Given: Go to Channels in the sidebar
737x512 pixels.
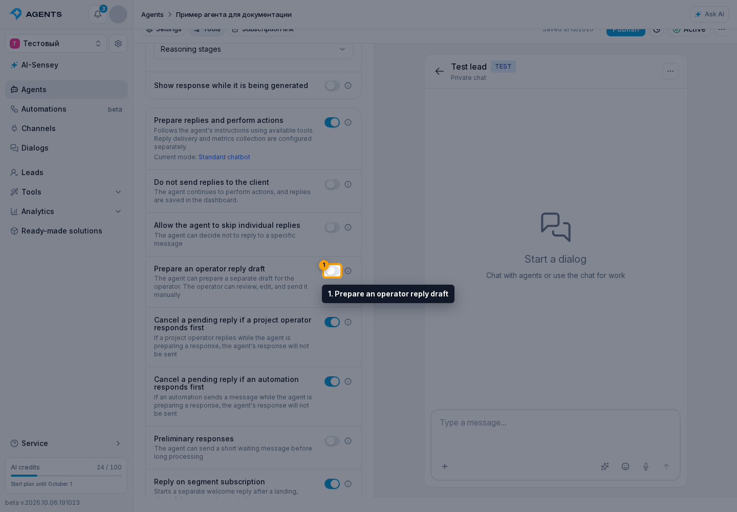Looking at the screenshot, I should 67,129.
